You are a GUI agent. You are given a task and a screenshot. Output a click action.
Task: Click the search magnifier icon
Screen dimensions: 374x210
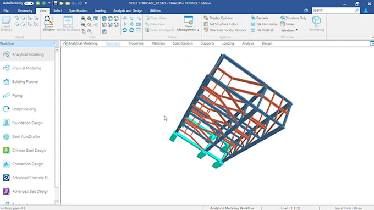[356, 10]
